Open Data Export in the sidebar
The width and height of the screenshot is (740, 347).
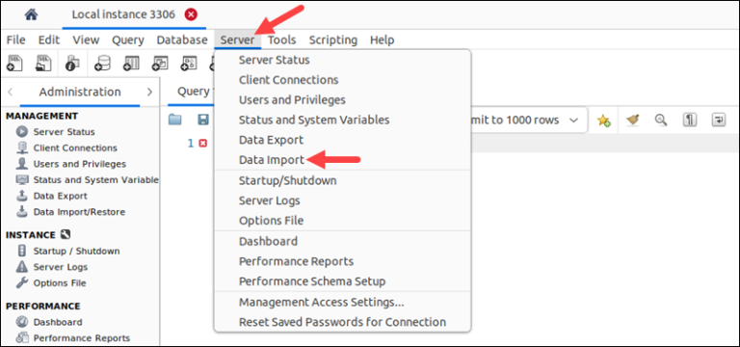click(61, 196)
